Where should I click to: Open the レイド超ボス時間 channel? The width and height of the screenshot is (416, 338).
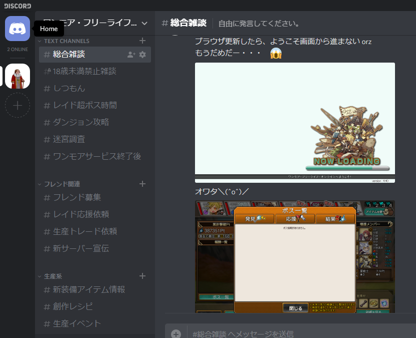pos(95,105)
